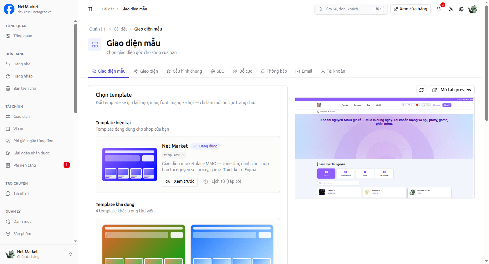Open Hàng nhập box icon in sidebar
The image size is (489, 264).
click(x=8, y=76)
